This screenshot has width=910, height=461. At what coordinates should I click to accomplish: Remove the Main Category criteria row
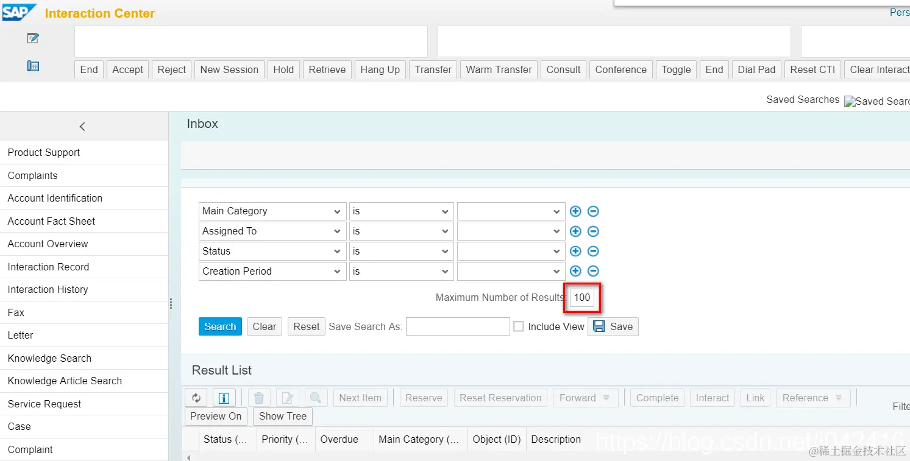[x=593, y=211]
